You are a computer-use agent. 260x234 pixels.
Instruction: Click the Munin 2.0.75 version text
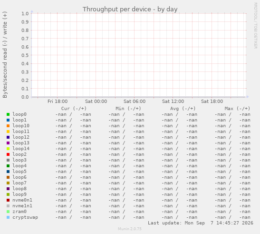(130, 229)
